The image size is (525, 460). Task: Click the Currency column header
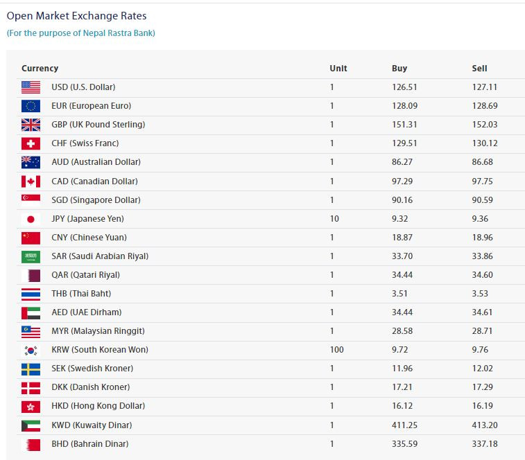pyautogui.click(x=40, y=69)
